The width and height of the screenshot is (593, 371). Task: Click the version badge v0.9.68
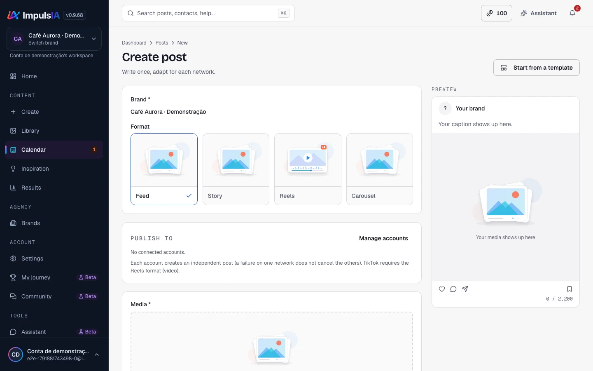[x=75, y=15]
